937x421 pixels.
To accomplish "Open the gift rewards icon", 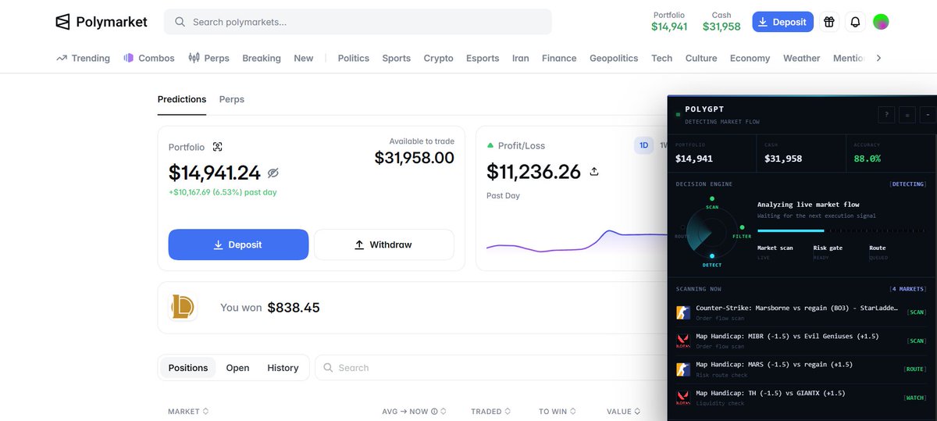I will point(829,22).
